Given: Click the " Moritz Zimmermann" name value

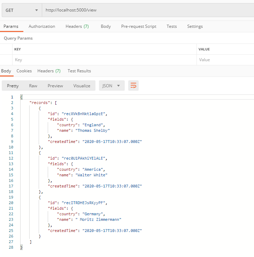Looking at the screenshot, I should [x=98, y=220].
